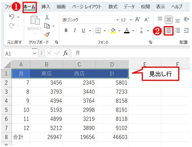Expand the Borders dropdown arrow
The width and height of the screenshot is (192, 147).
(104, 31)
